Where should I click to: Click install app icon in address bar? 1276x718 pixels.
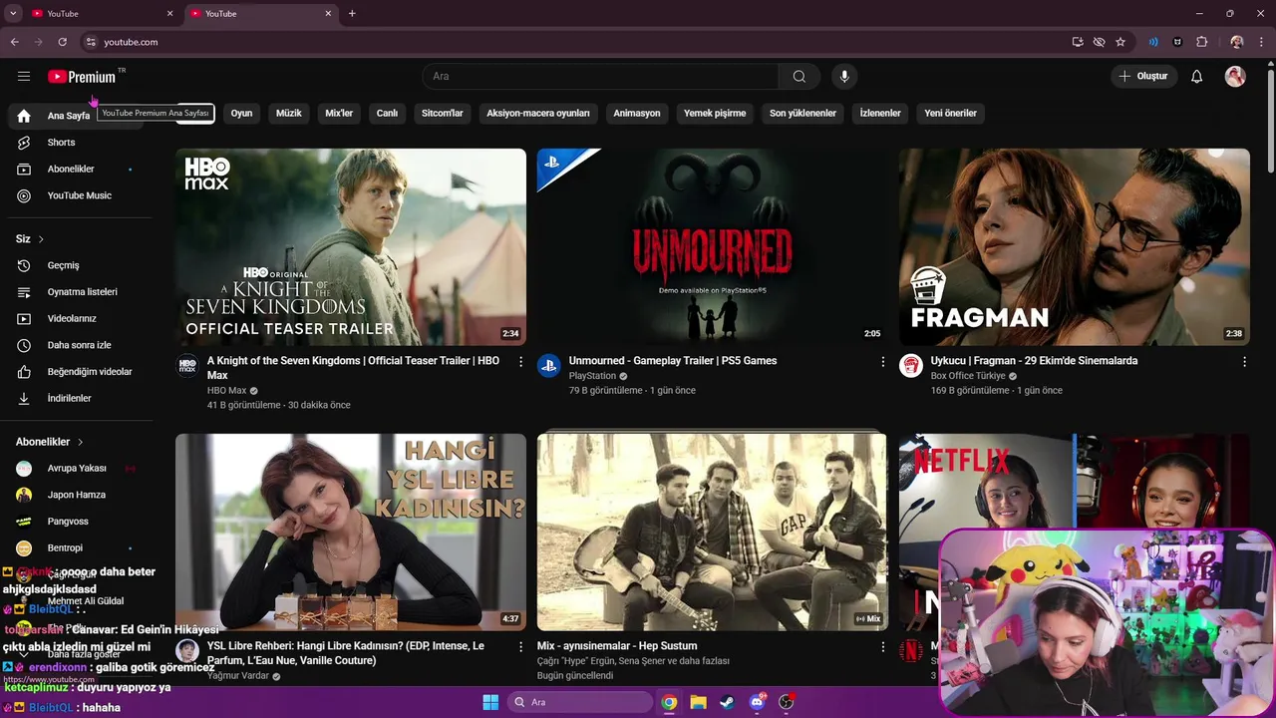tap(1078, 42)
